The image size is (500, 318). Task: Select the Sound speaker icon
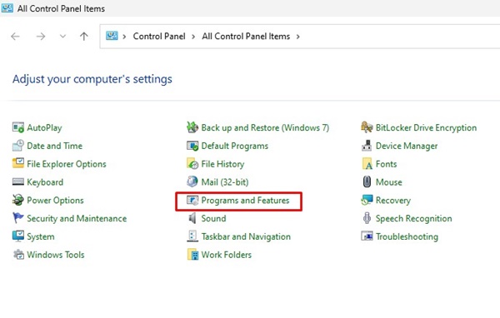pos(192,218)
